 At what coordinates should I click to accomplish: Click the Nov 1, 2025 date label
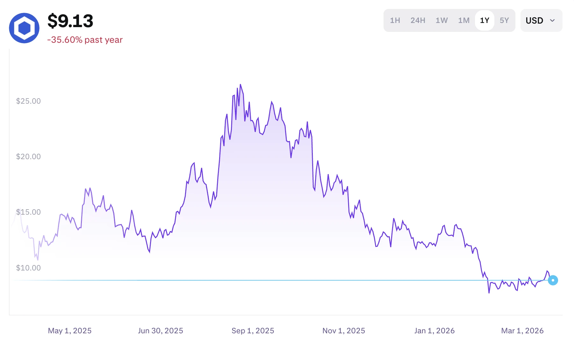(343, 331)
